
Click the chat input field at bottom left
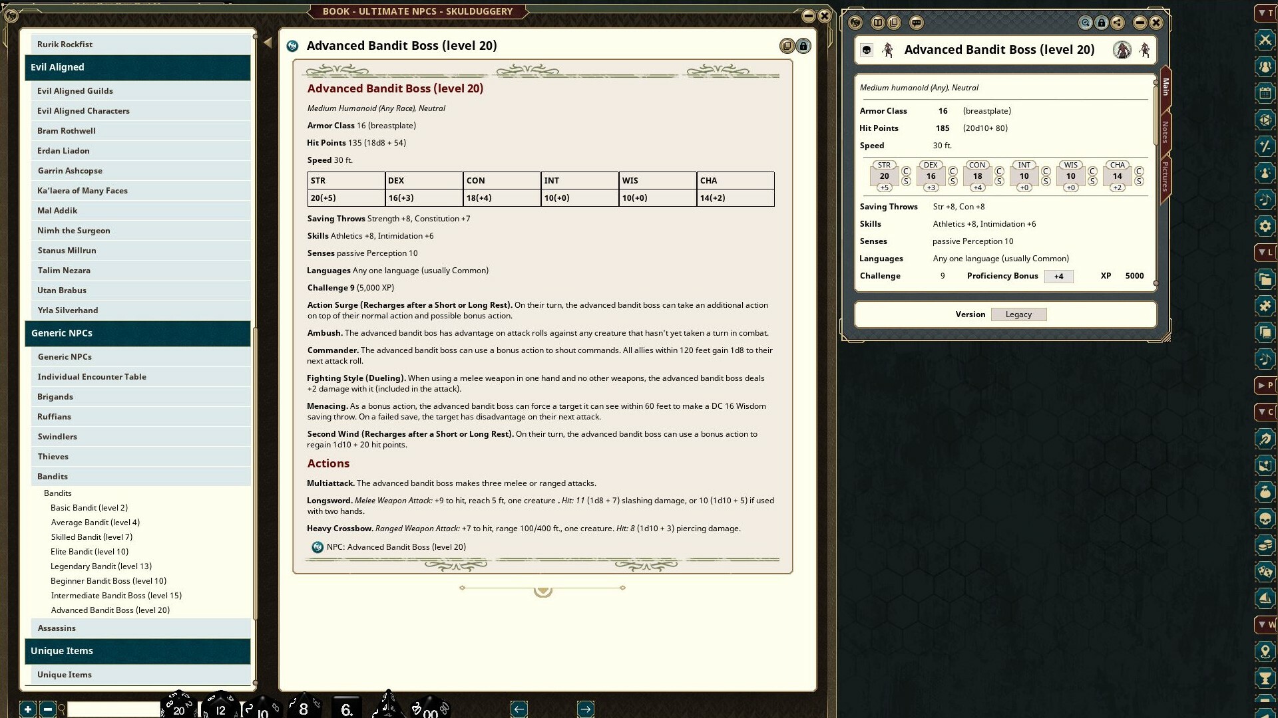point(113,709)
